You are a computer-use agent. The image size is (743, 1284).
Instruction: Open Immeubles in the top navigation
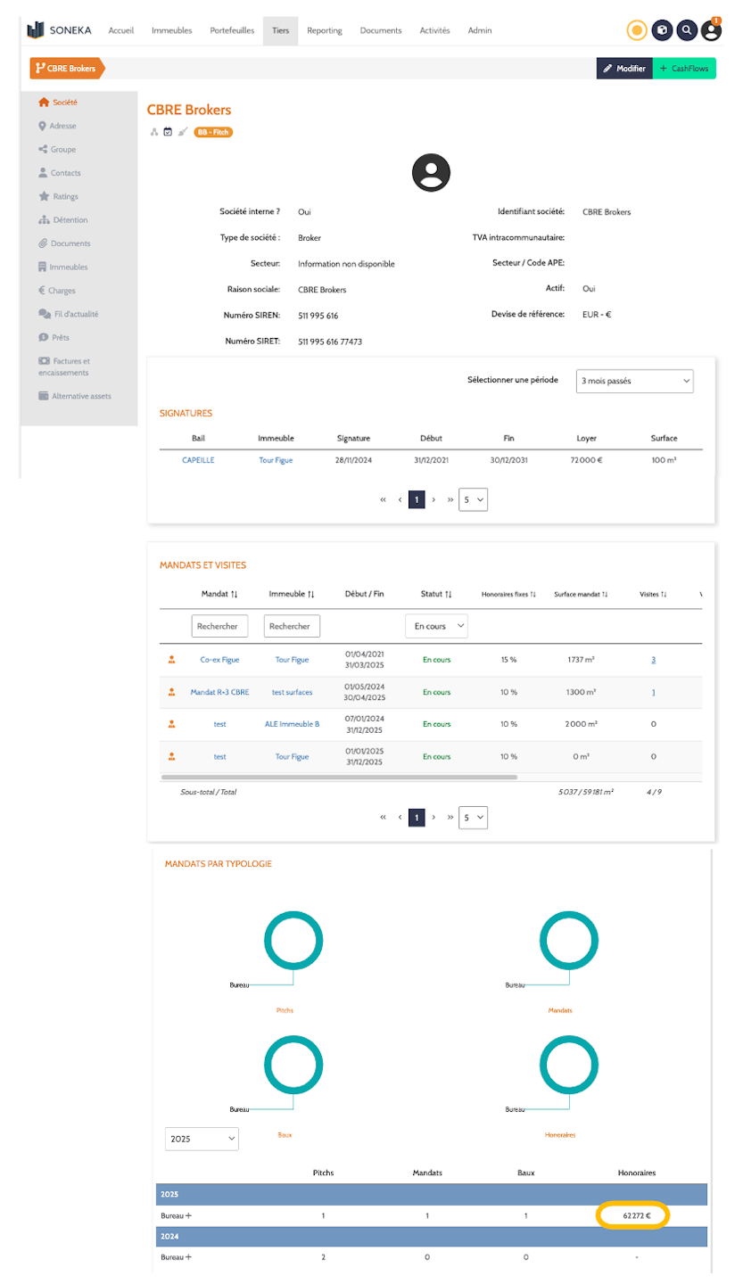point(171,30)
